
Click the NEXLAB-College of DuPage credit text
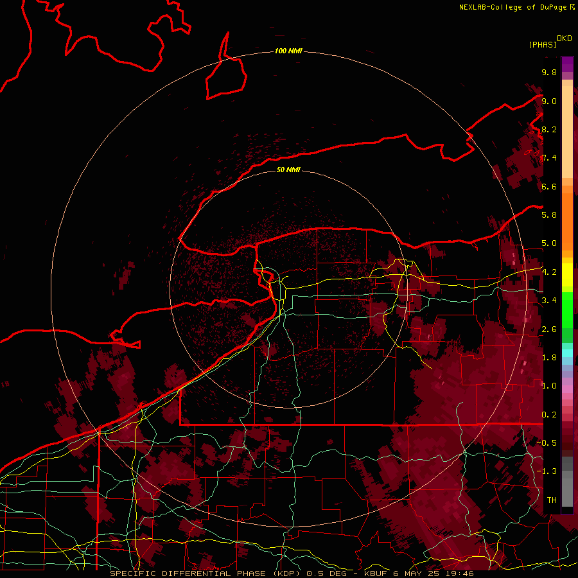coord(512,7)
